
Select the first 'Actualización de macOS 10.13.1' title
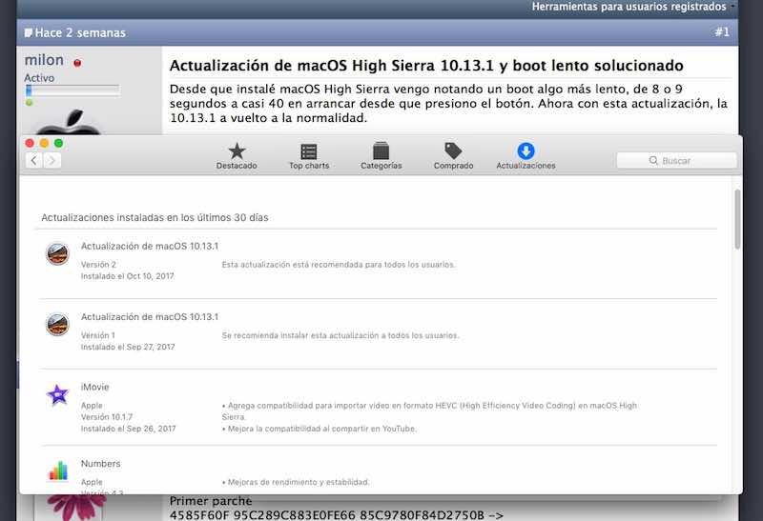150,246
